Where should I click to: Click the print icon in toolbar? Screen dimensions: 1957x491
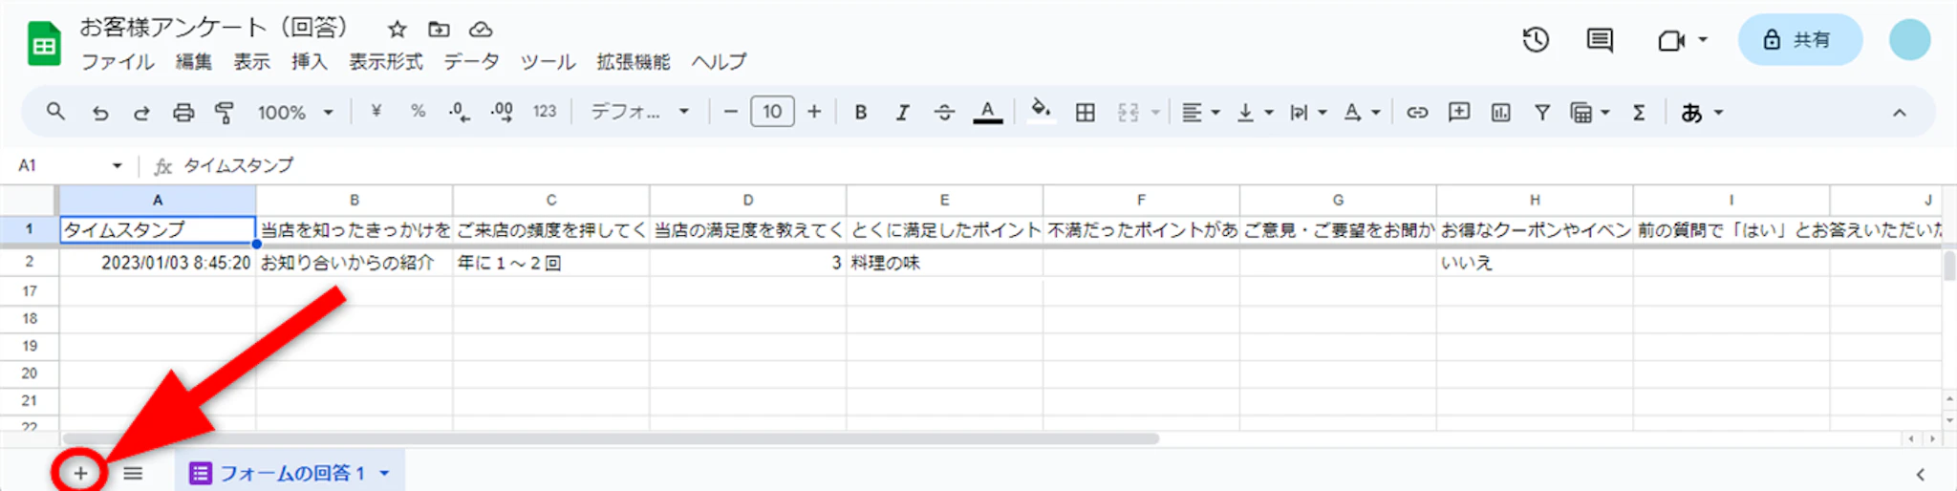pyautogui.click(x=183, y=113)
